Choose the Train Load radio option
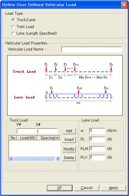 tap(13, 27)
